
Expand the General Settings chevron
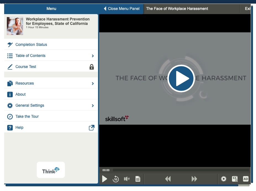pos(93,106)
